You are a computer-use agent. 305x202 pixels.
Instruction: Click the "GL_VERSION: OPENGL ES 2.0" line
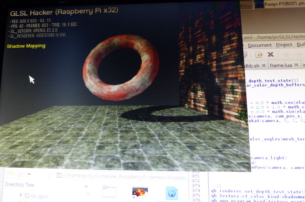click(33, 31)
